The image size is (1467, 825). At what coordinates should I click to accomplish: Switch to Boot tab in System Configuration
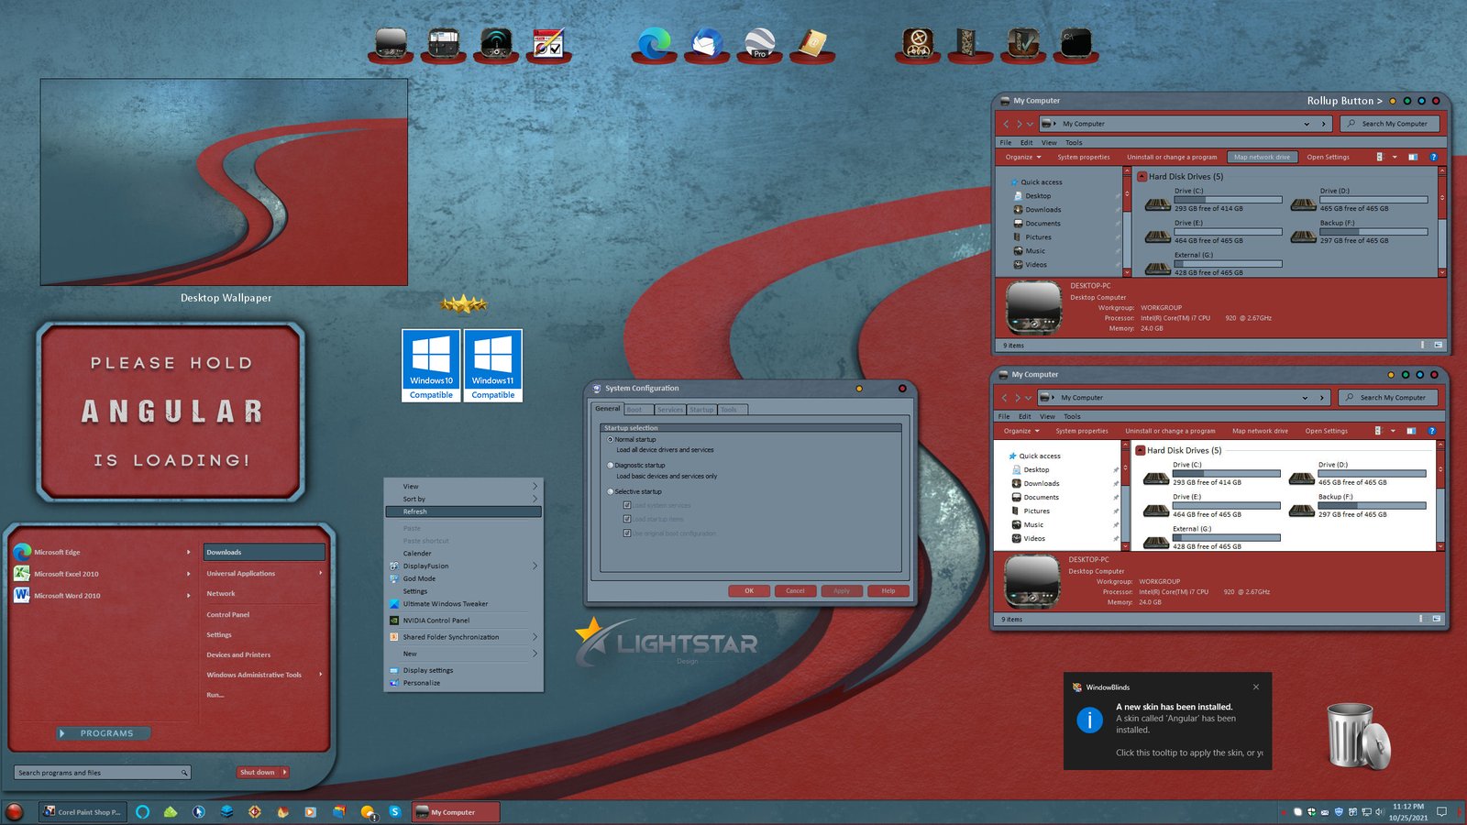point(638,410)
